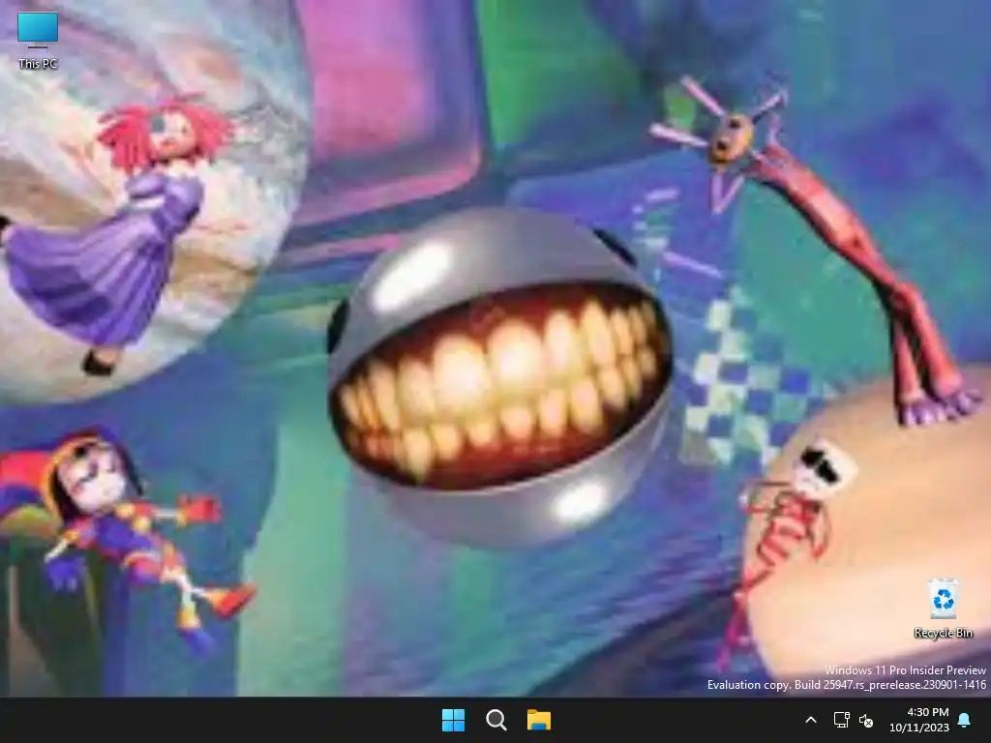
Task: Open network status tray icon
Action: pos(841,720)
